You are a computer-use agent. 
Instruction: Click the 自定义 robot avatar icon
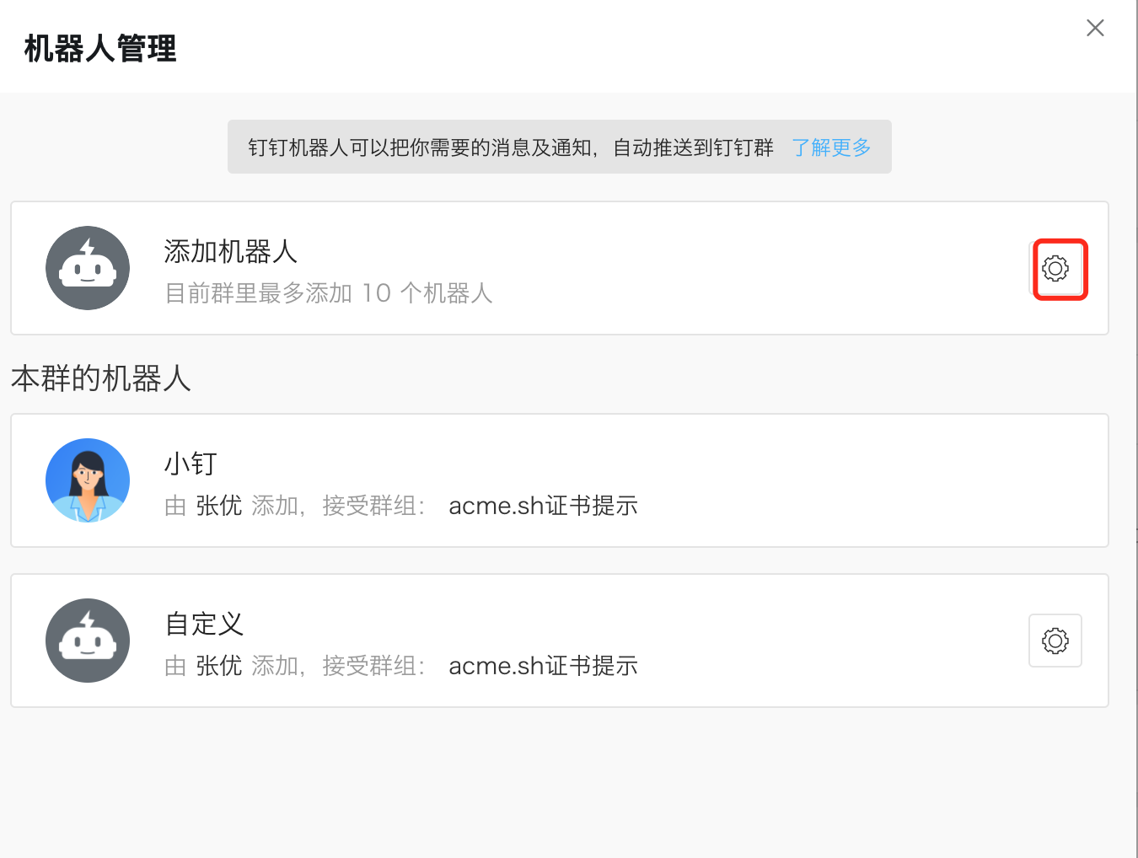click(88, 641)
